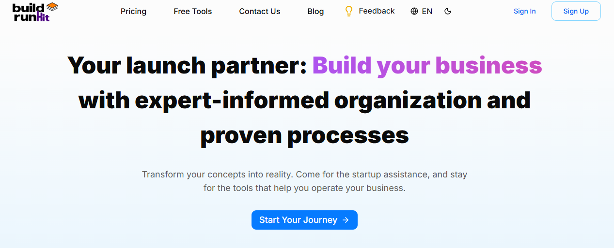Click the Feedback text link
This screenshot has height=248, width=614.
point(377,11)
